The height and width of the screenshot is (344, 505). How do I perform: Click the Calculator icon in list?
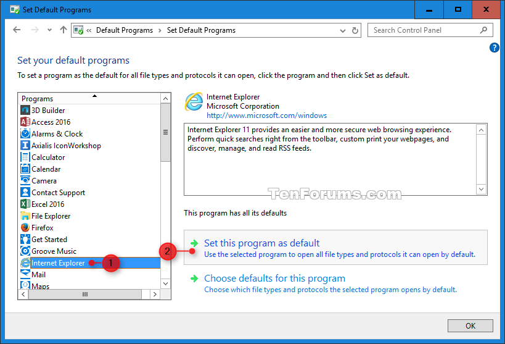(x=25, y=157)
